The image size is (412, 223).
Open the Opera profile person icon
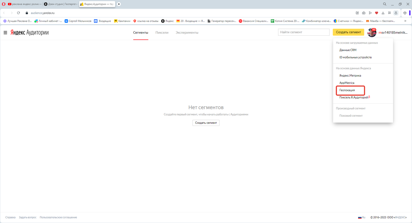tap(396, 13)
